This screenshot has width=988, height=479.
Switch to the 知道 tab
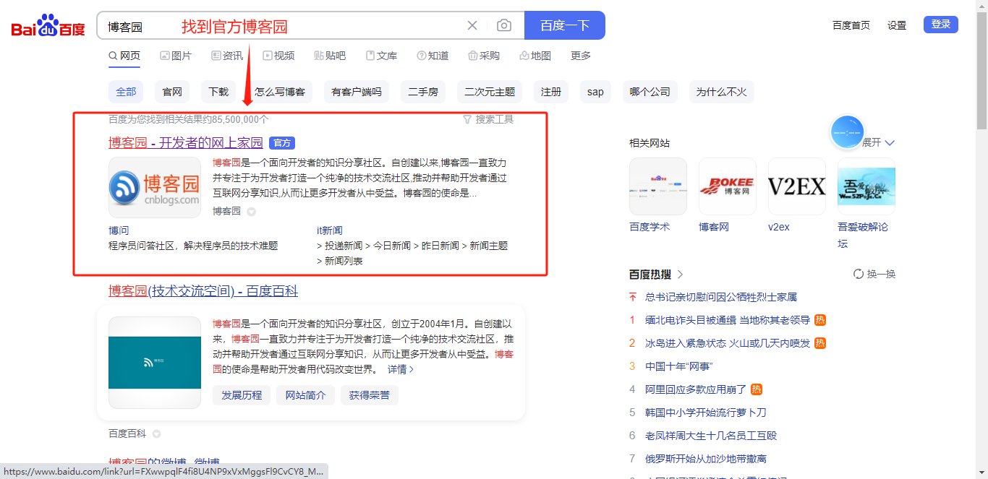pyautogui.click(x=433, y=56)
